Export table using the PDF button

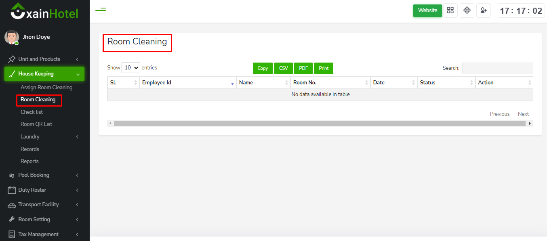pyautogui.click(x=303, y=68)
